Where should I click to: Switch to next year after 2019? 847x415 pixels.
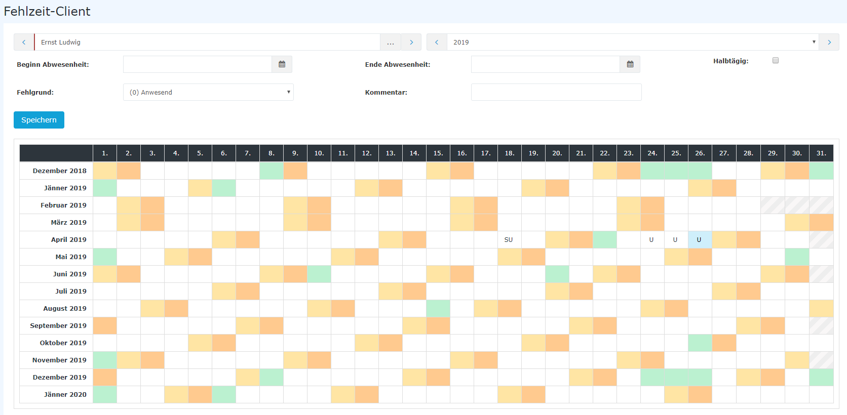click(829, 42)
